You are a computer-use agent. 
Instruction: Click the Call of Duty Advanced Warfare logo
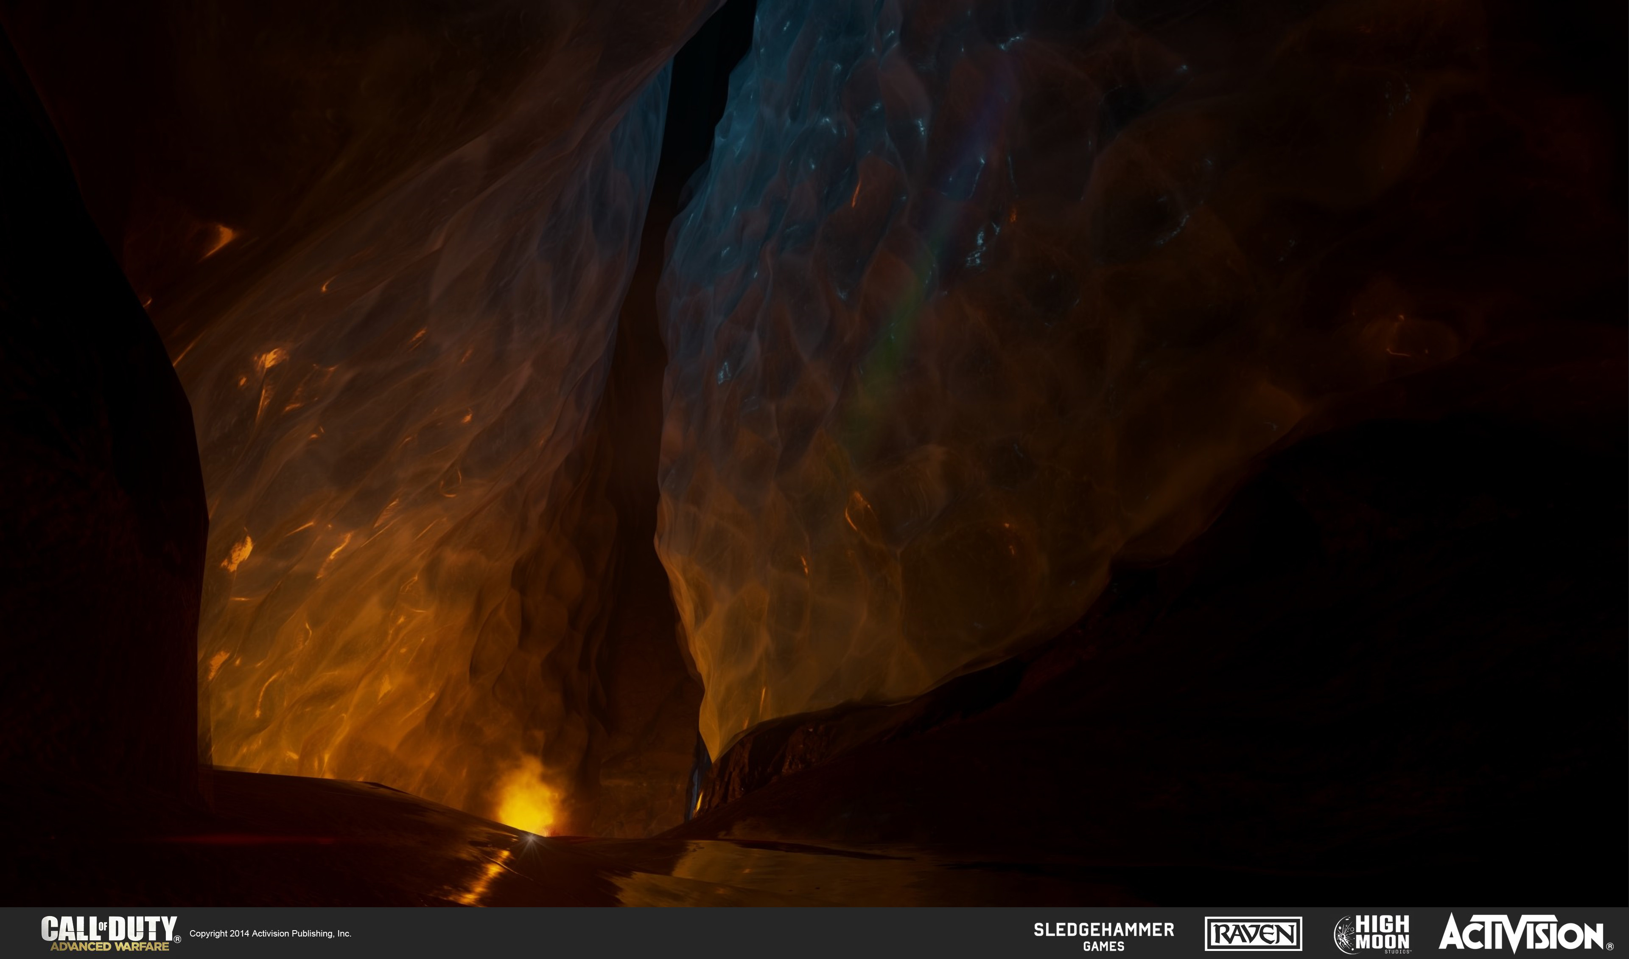click(111, 933)
